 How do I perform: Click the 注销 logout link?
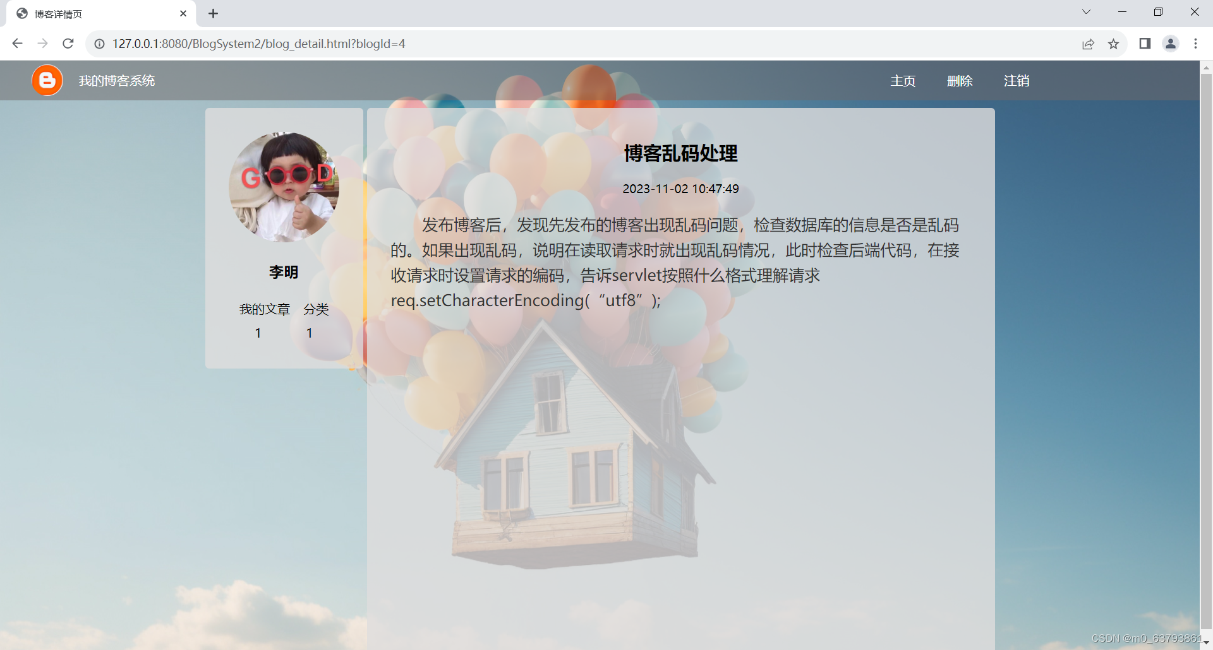coord(1017,81)
